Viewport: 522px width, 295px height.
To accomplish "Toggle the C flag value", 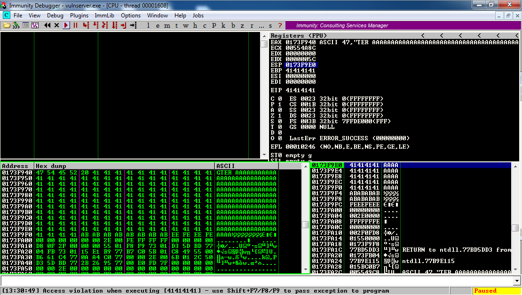I will 280,98.
